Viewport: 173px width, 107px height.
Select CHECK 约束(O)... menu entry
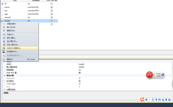pyautogui.click(x=20, y=48)
